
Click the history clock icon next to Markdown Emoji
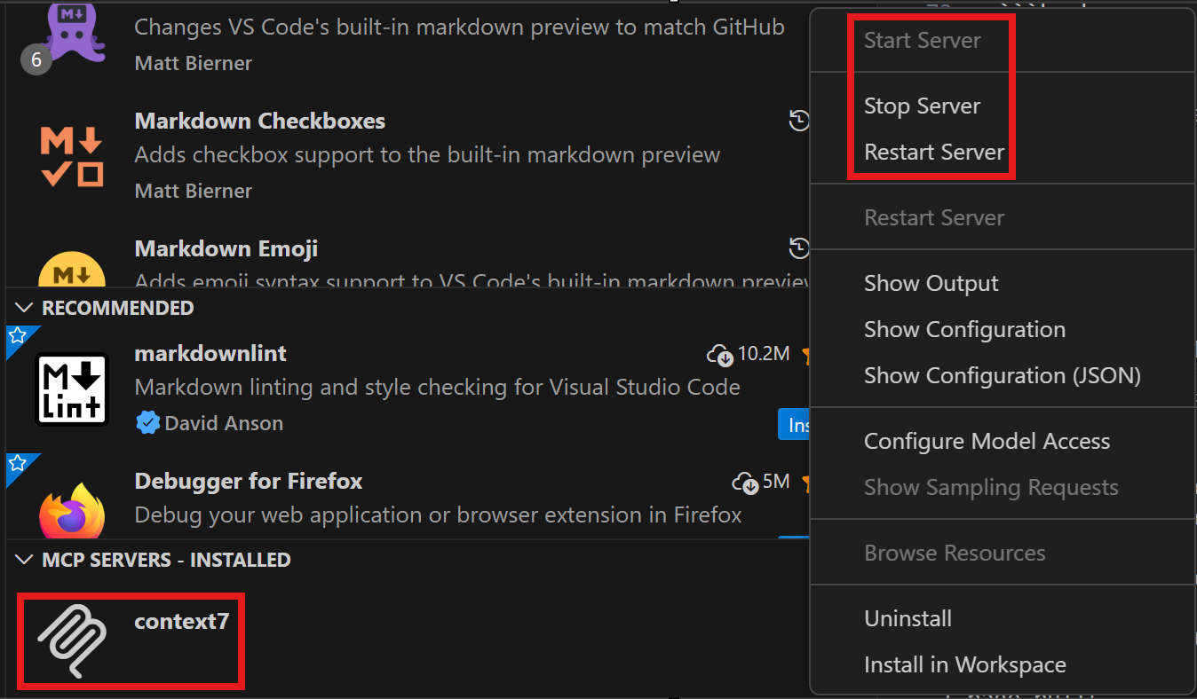(x=797, y=248)
